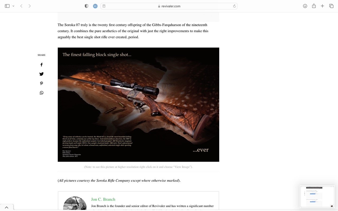This screenshot has width=338, height=211.
Task: Go forward to the next page
Action: tap(30, 6)
